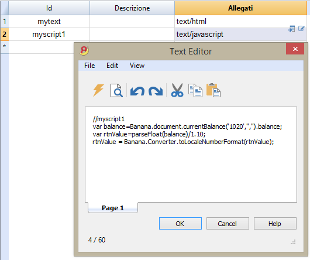Paste text using the clipboard icon
The image size is (310, 260).
(x=213, y=90)
